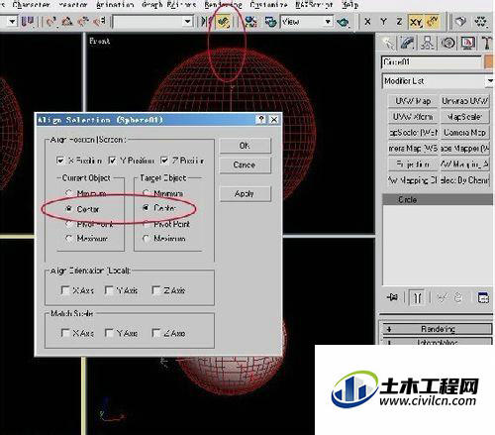Image resolution: width=495 pixels, height=435 pixels.
Task: Select the Mirror tool in the toolbar
Action: click(x=207, y=22)
